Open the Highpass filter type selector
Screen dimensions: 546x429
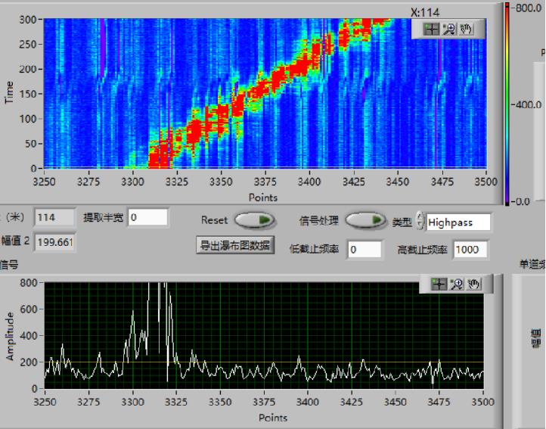pyautogui.click(x=458, y=222)
